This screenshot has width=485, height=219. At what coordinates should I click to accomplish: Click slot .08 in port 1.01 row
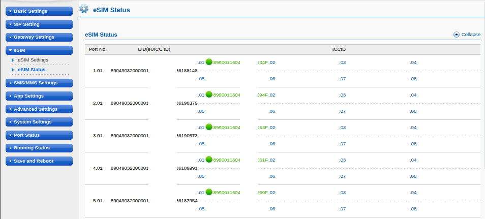[x=413, y=79]
